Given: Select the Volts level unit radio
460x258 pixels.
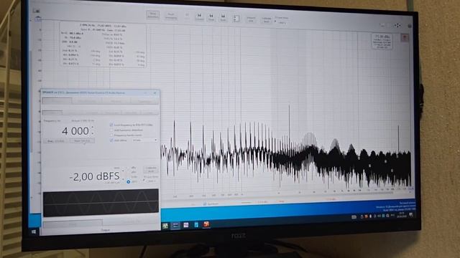Looking at the screenshot, I should (x=128, y=177).
